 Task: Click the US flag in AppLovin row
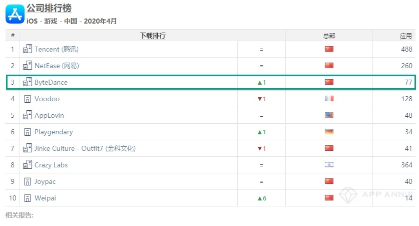tap(329, 115)
